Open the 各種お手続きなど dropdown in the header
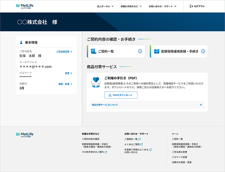Viewport: 225px width, 172px height. 131,6
